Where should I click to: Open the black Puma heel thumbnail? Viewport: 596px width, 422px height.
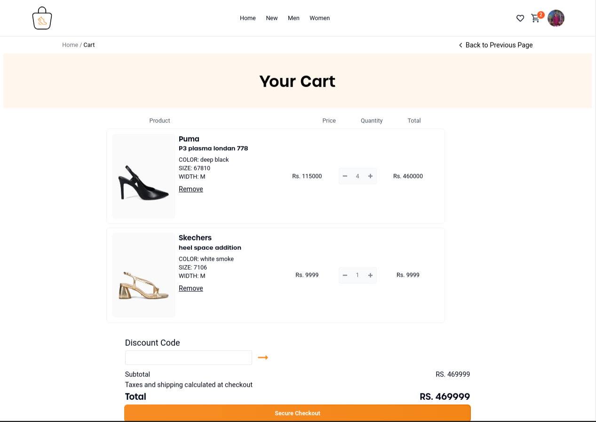(x=143, y=176)
